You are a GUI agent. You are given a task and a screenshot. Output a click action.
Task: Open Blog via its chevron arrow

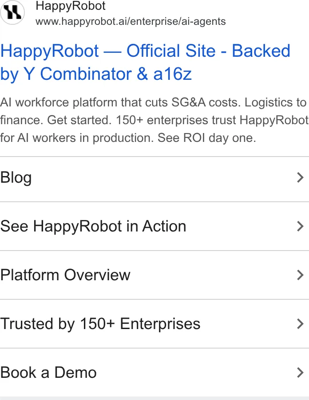[x=300, y=177]
